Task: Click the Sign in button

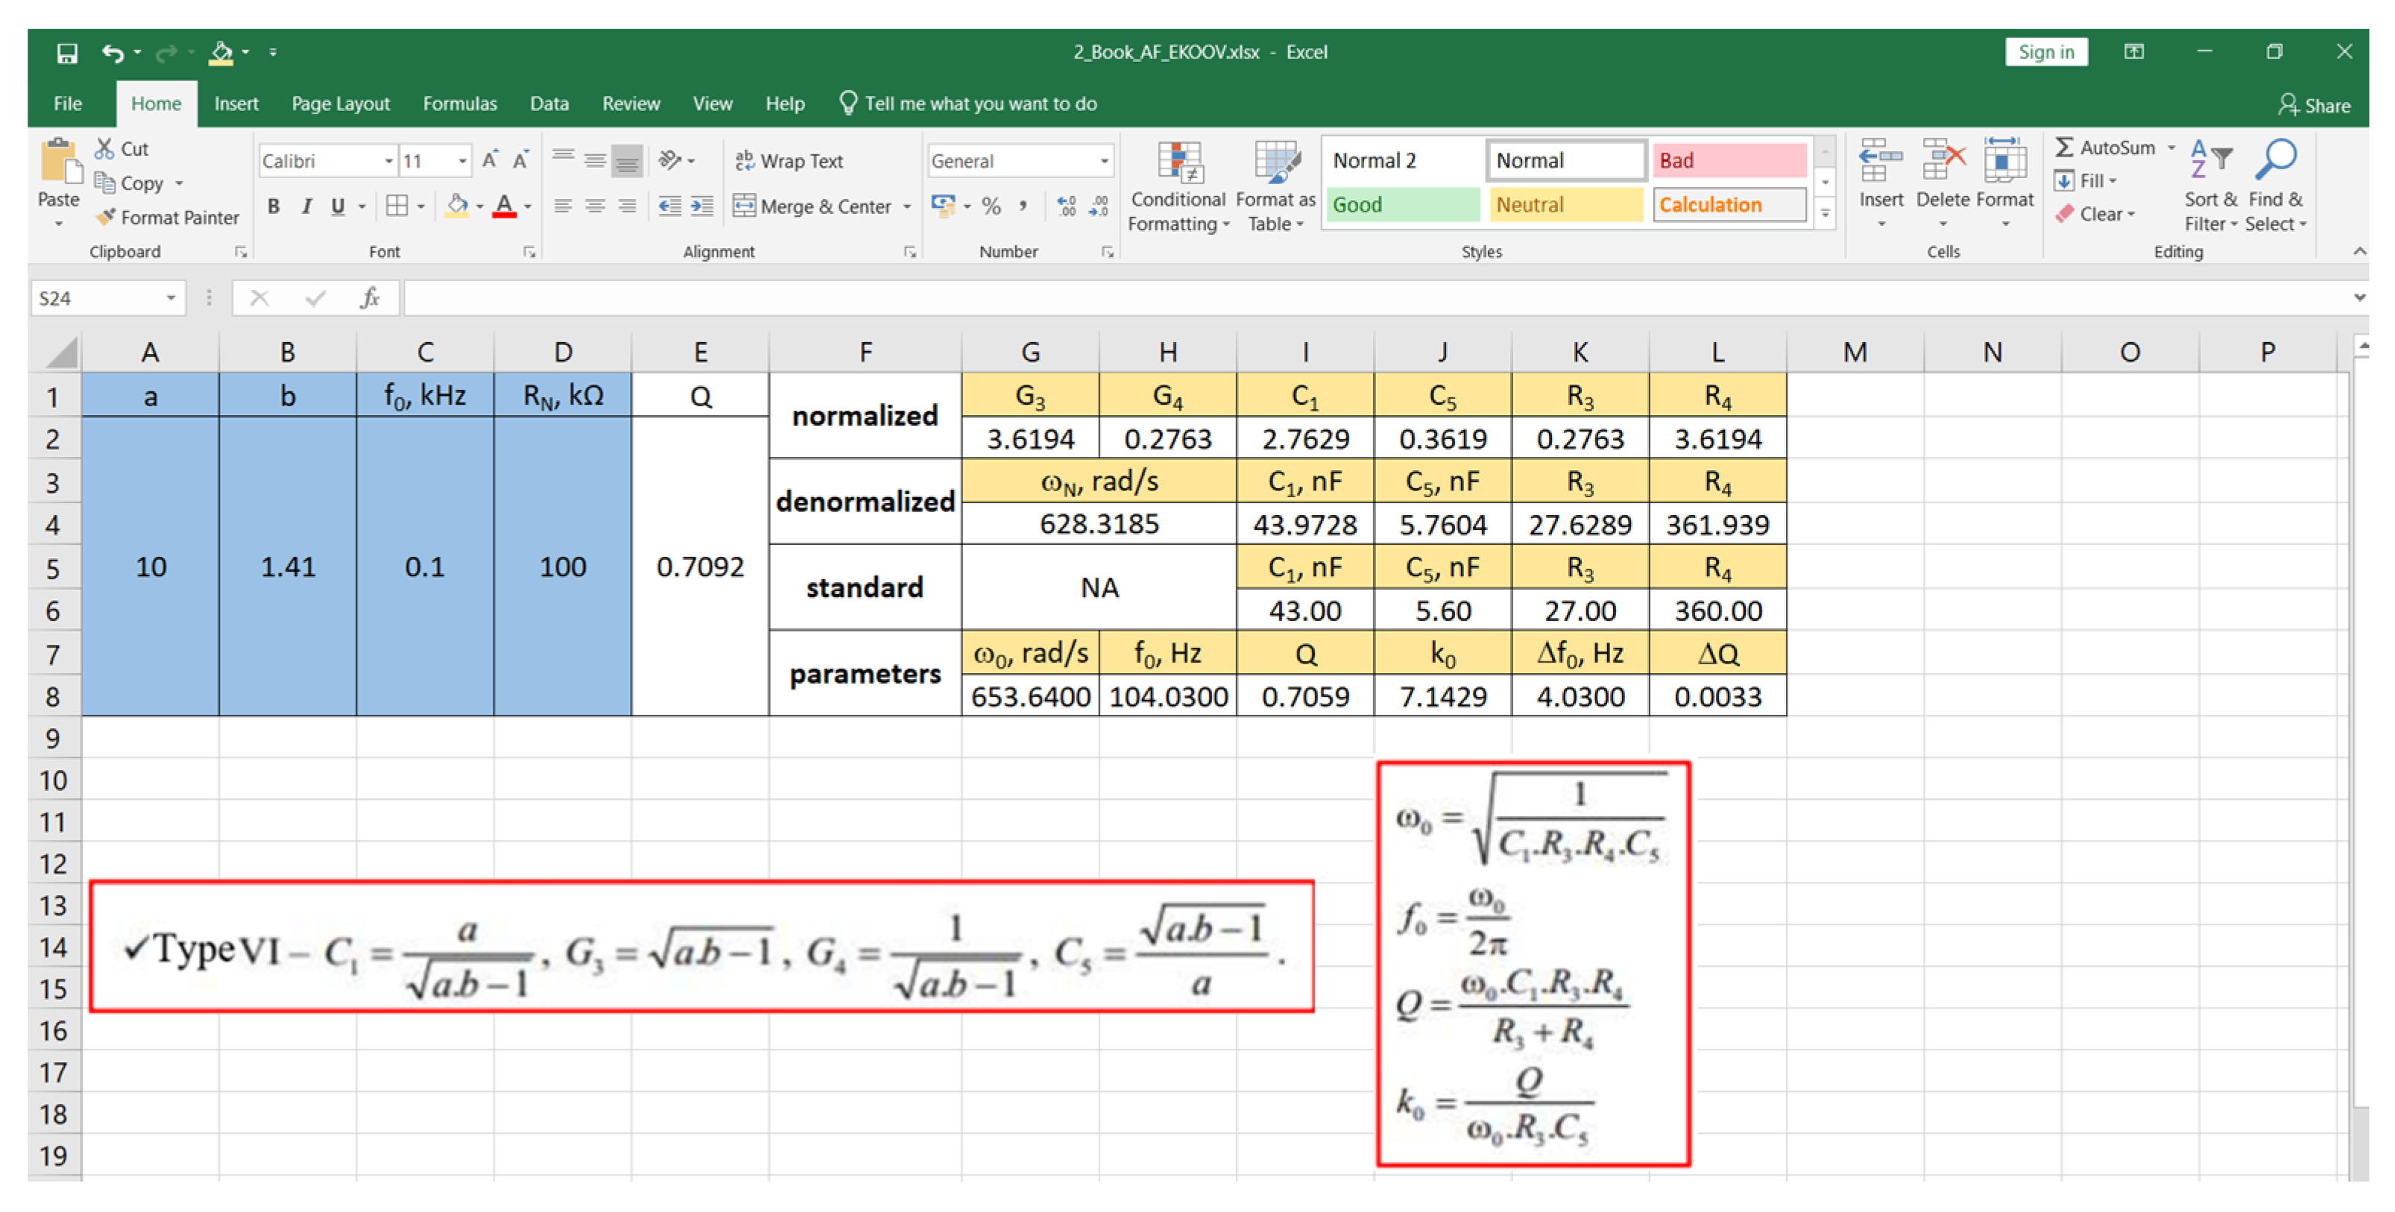Action: [x=2045, y=52]
